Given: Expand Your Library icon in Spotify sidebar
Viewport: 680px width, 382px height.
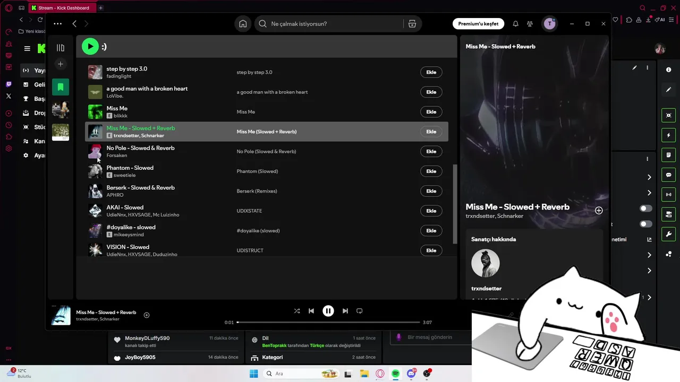Looking at the screenshot, I should click(x=61, y=48).
